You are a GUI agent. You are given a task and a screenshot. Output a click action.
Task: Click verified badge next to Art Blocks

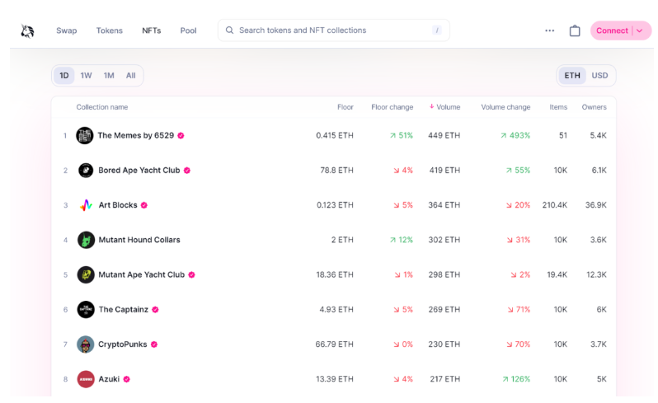144,205
